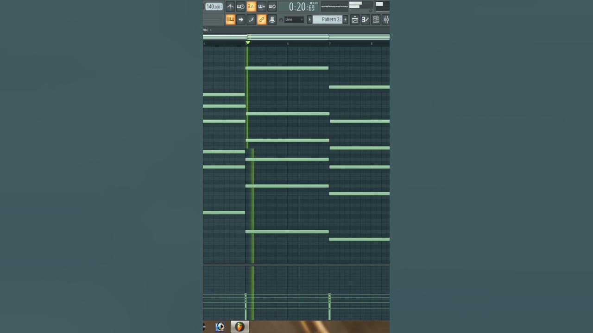593x333 pixels.
Task: Click bar 6 on the timeline ruler
Action: pyautogui.click(x=288, y=43)
